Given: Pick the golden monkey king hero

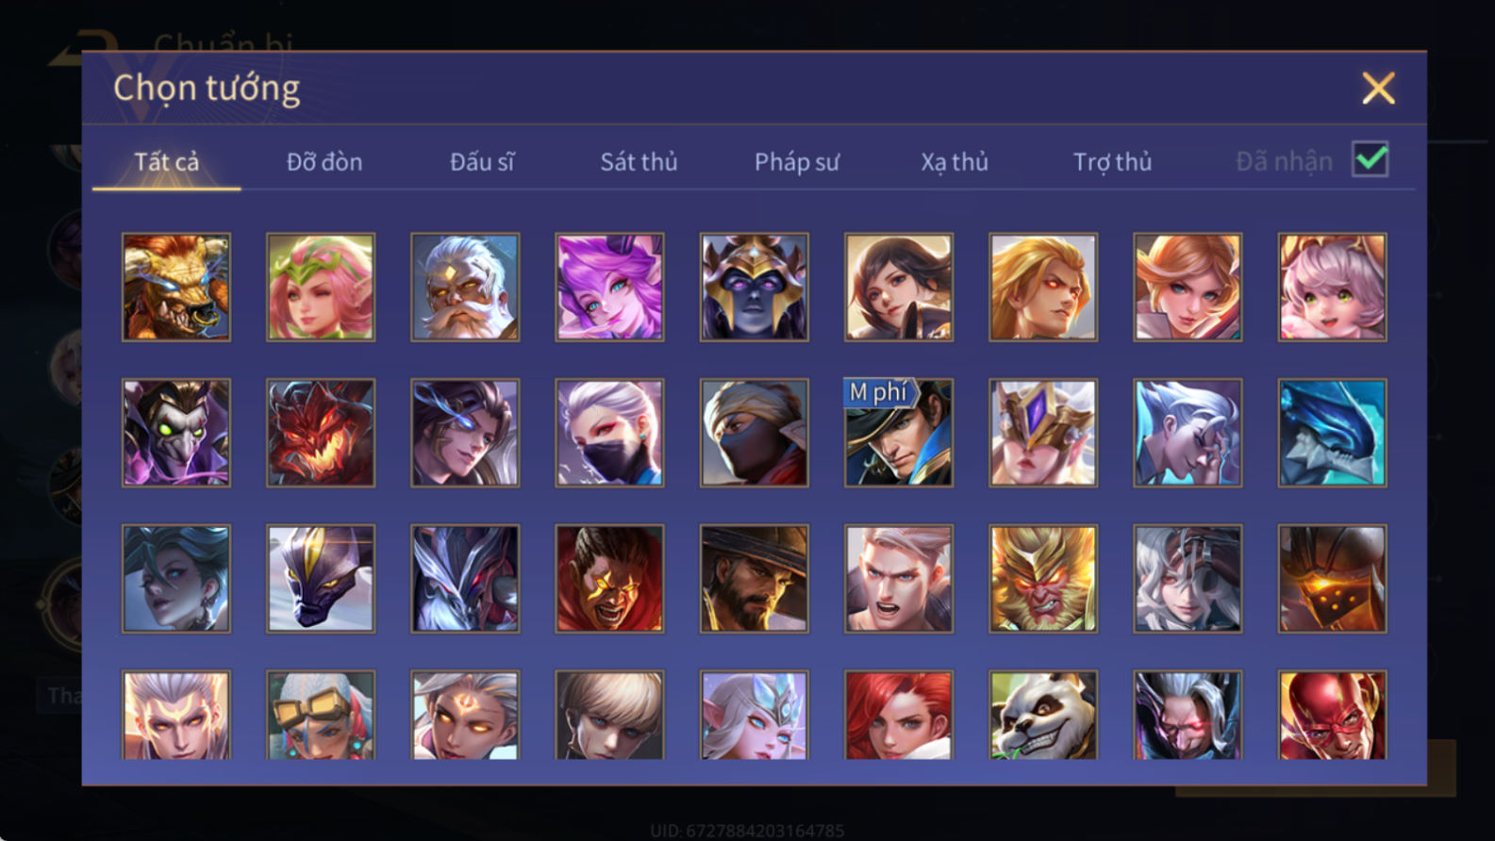Looking at the screenshot, I should [x=1043, y=578].
